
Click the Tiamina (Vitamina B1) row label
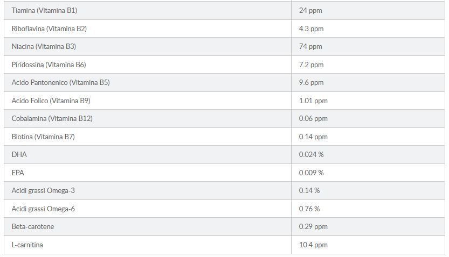(x=44, y=10)
